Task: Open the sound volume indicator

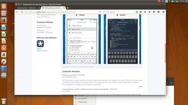Action: 177,1
